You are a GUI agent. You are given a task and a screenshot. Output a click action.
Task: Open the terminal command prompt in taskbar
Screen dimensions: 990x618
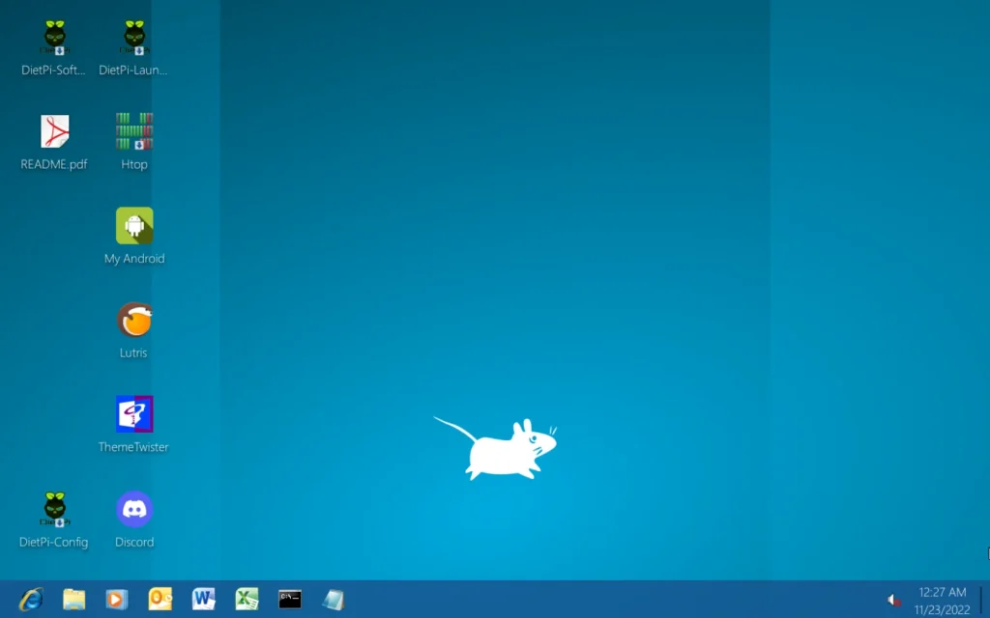coord(290,599)
